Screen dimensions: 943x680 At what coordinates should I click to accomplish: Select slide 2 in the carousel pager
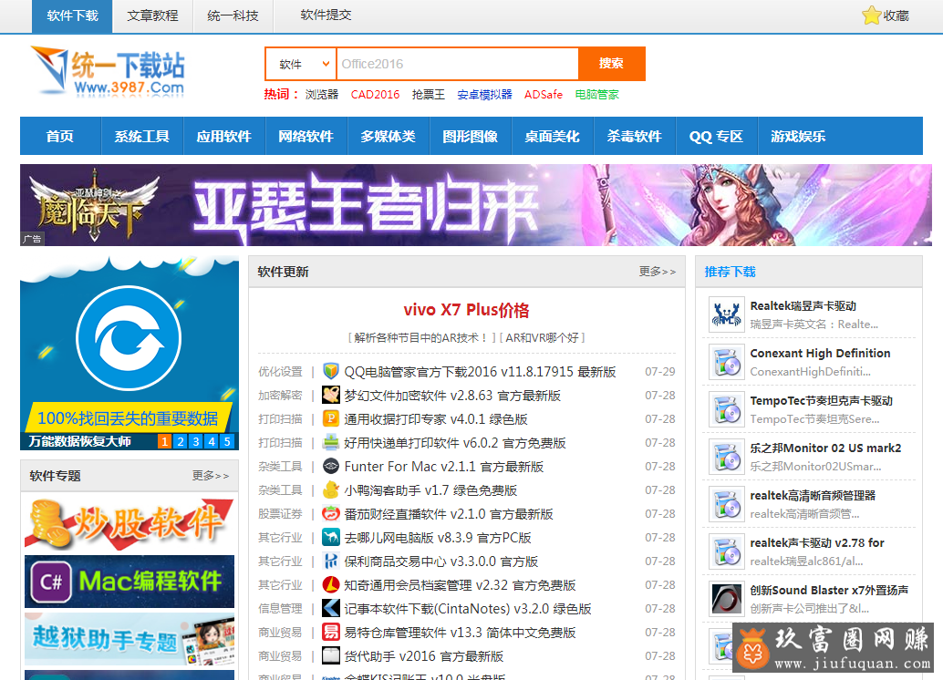(x=181, y=441)
